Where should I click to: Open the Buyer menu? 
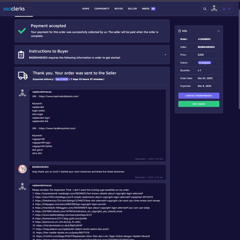point(119,9)
